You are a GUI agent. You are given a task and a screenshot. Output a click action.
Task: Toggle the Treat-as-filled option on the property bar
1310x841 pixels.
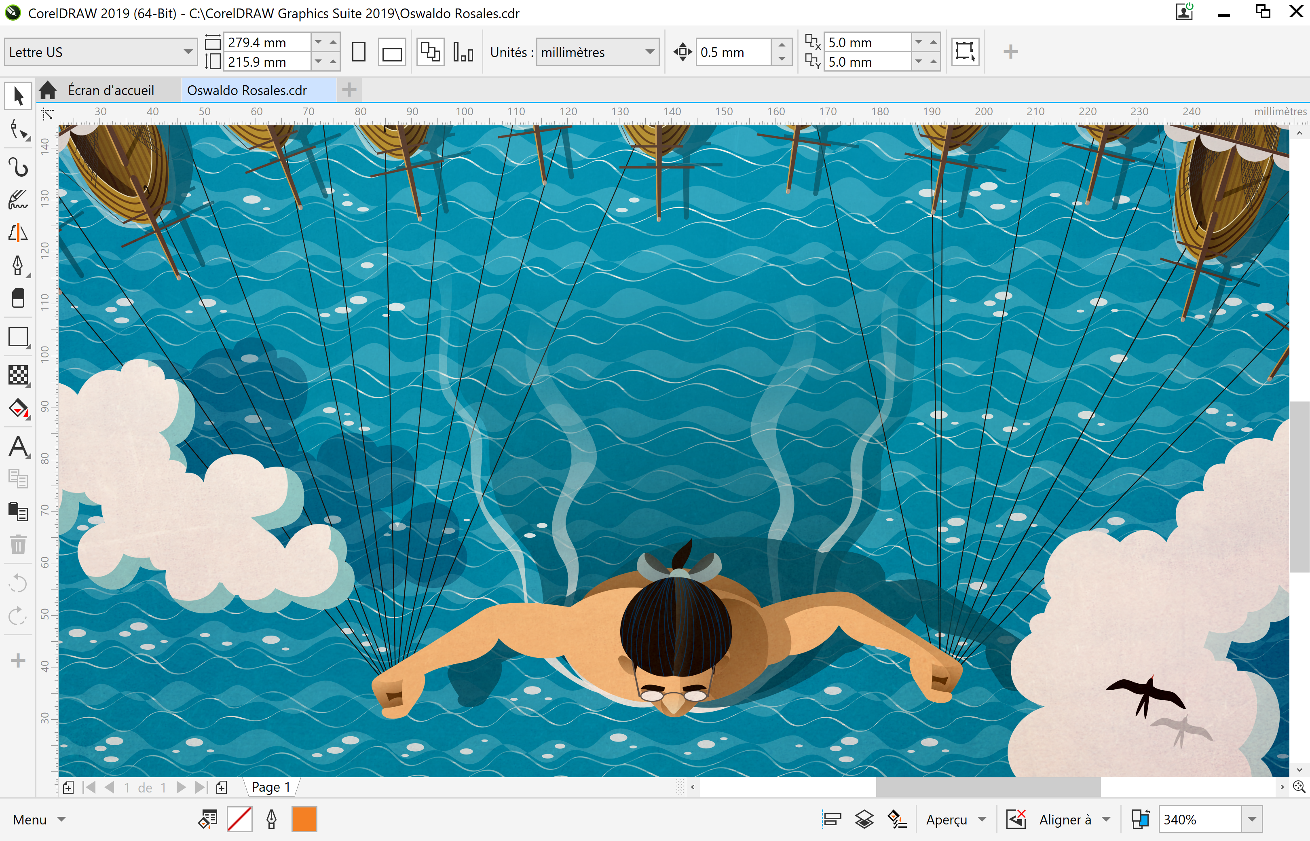pos(965,51)
